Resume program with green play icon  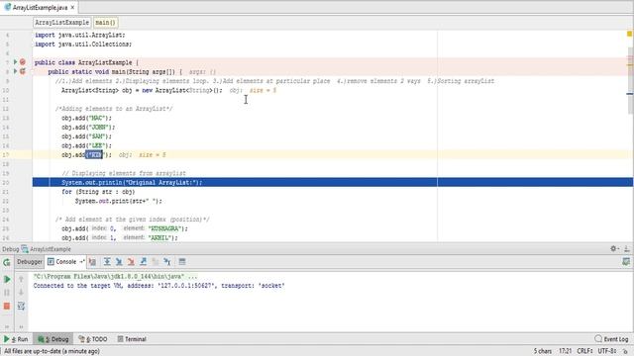(x=7, y=279)
